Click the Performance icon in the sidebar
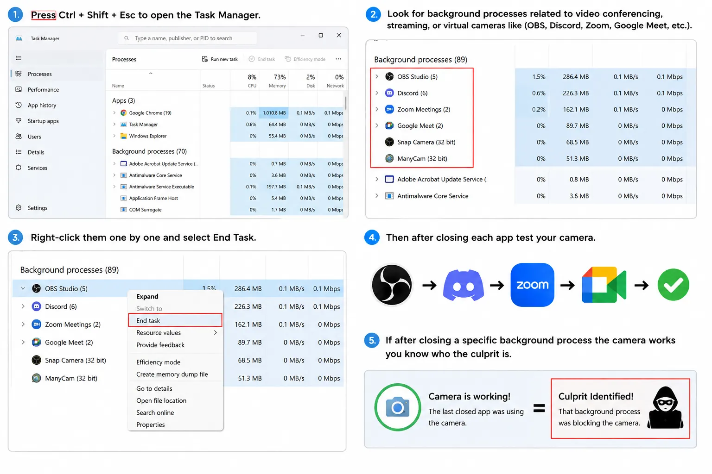 click(19, 89)
